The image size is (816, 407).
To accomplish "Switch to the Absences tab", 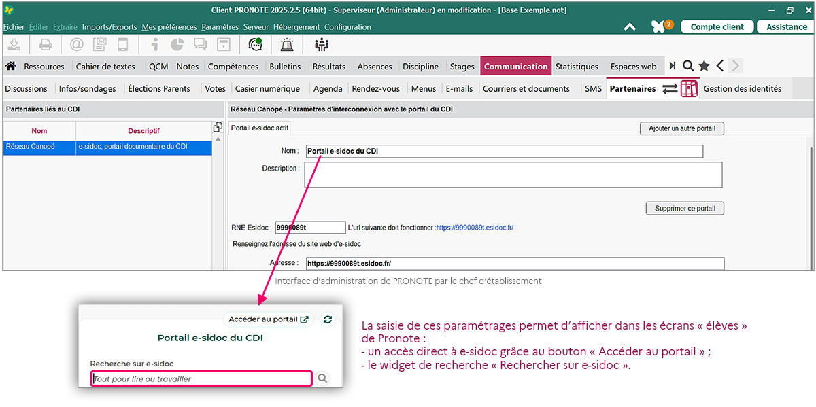I will [x=375, y=67].
